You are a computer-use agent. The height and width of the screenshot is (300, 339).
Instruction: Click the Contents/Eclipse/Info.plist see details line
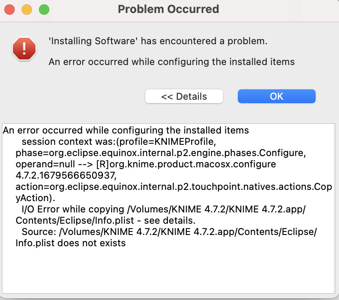click(x=106, y=220)
